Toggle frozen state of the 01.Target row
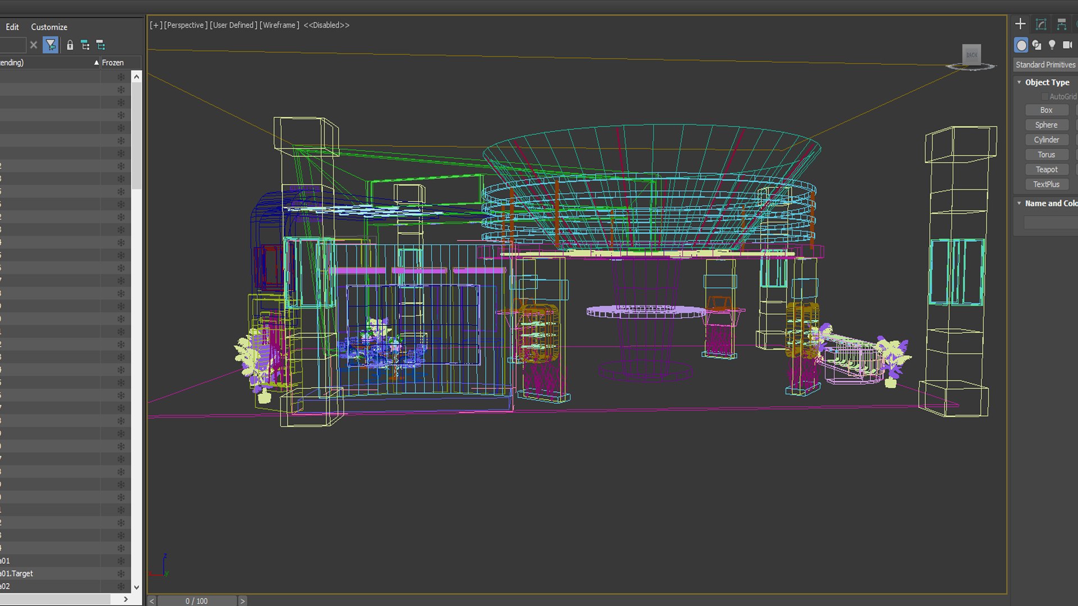 coord(121,573)
